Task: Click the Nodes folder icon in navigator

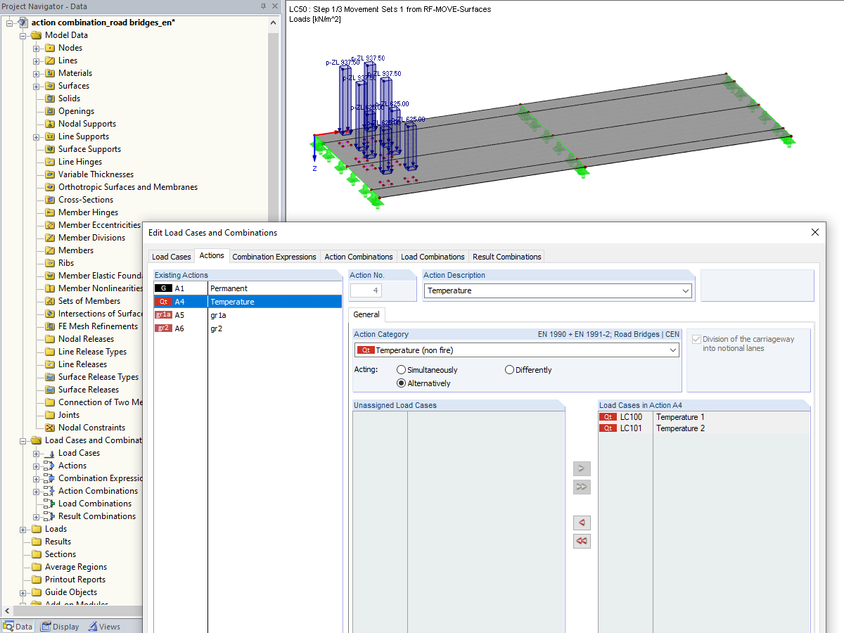Action: pos(50,48)
